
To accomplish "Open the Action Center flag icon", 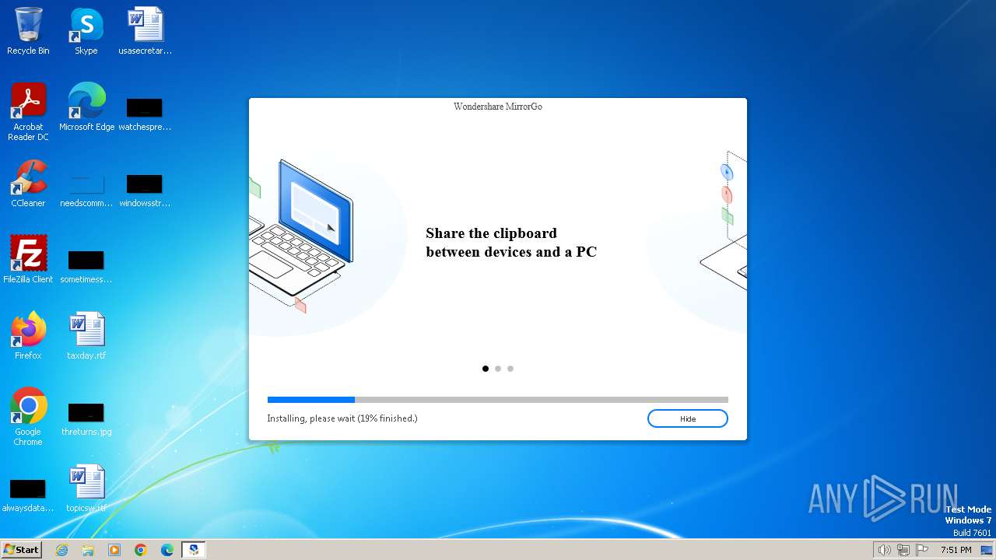I will [x=922, y=550].
